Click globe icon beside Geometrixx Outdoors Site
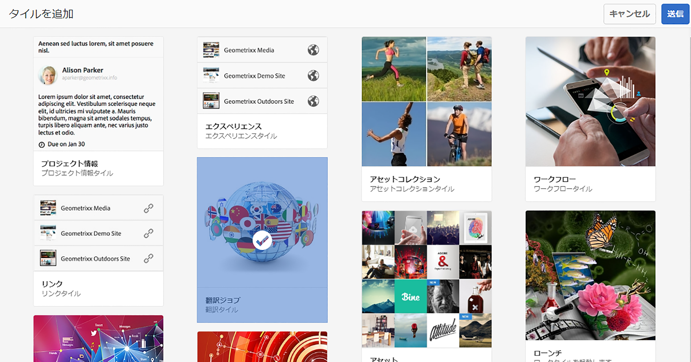 tap(313, 101)
